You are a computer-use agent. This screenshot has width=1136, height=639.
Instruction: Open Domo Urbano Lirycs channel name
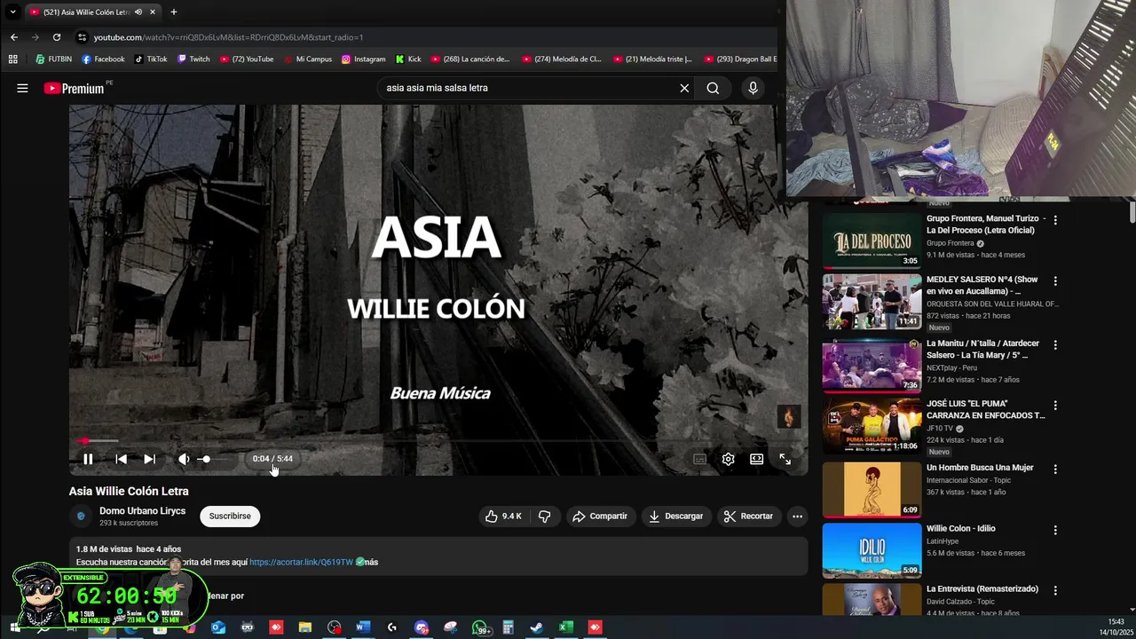pos(142,511)
